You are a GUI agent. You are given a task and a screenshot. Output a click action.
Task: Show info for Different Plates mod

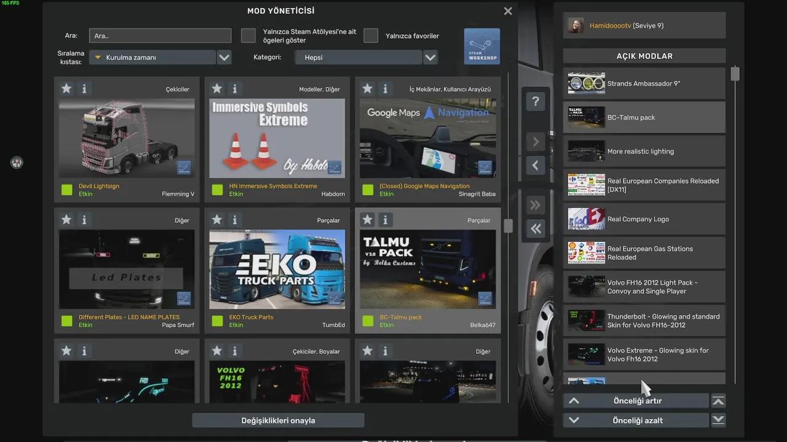[84, 219]
